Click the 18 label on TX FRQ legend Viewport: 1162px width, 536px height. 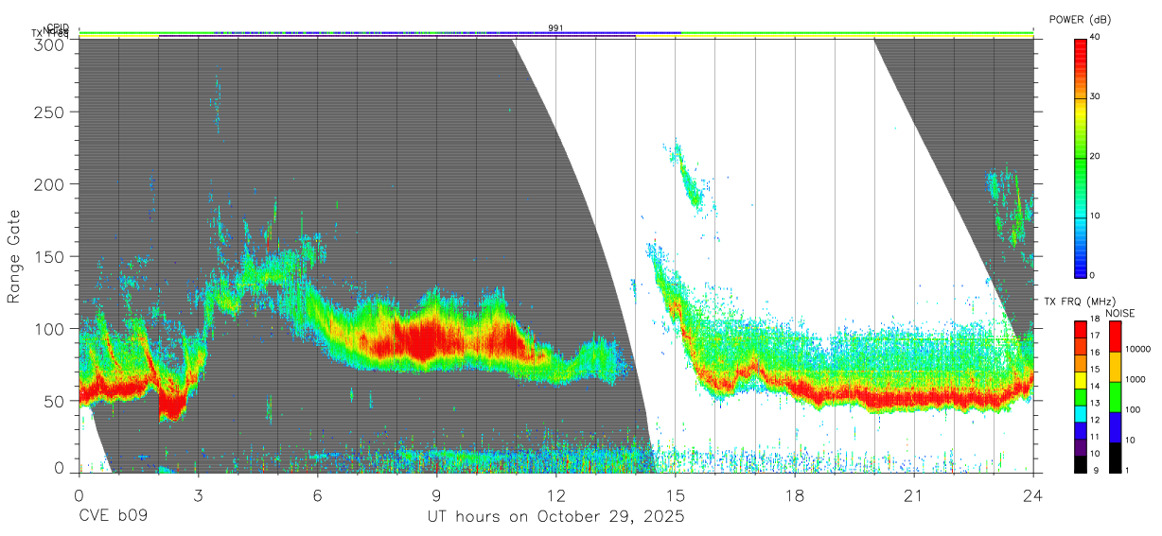1095,320
